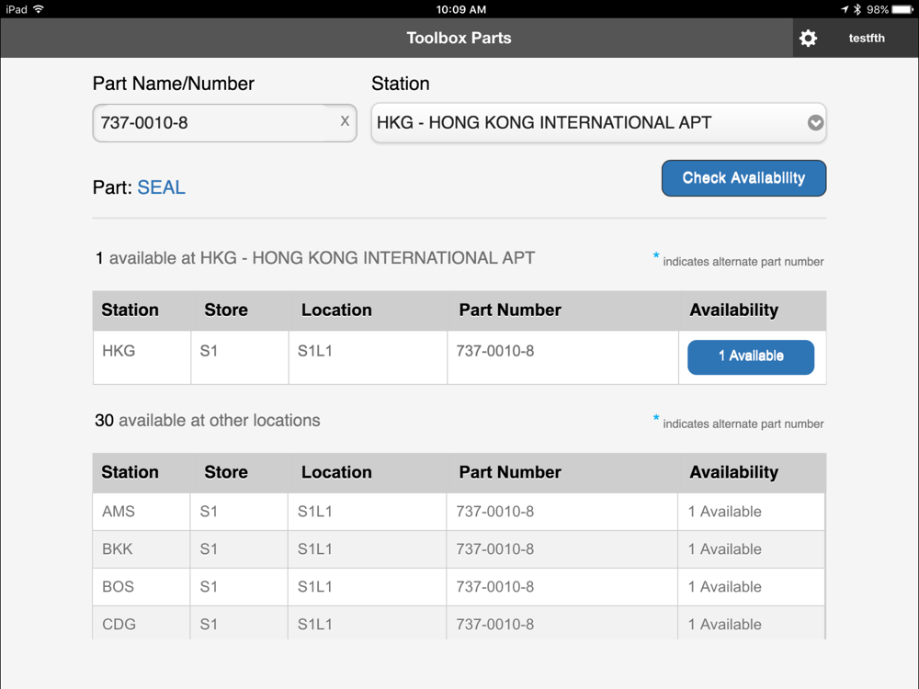The image size is (919, 689).
Task: Select AMS station cell
Action: [x=142, y=512]
